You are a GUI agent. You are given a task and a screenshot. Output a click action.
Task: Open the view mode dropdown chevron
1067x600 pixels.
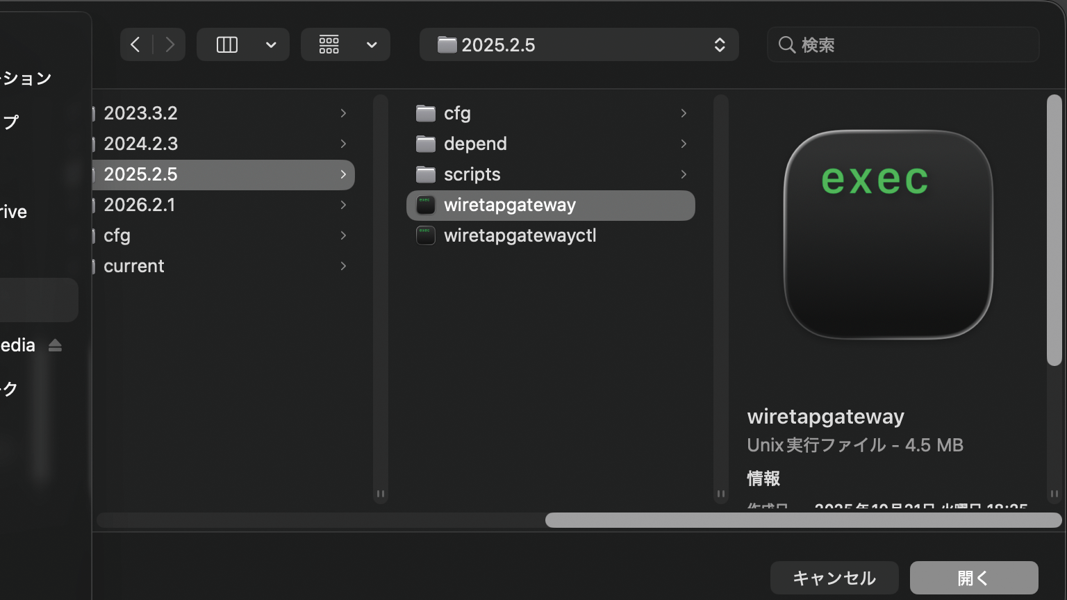coord(271,45)
